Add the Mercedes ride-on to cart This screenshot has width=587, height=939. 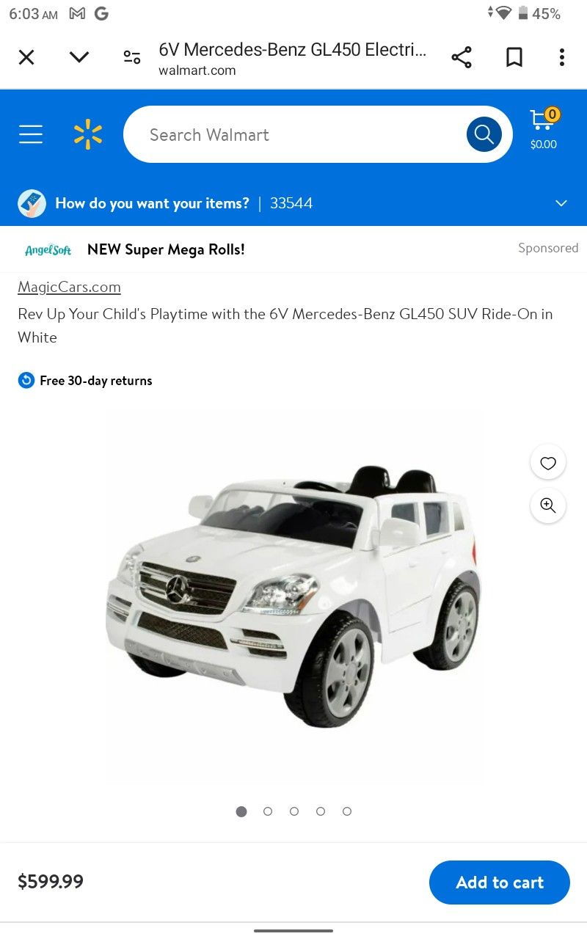pyautogui.click(x=500, y=883)
